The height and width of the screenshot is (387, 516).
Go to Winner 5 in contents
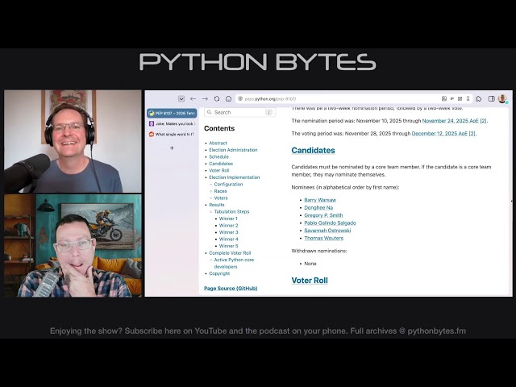[229, 246]
